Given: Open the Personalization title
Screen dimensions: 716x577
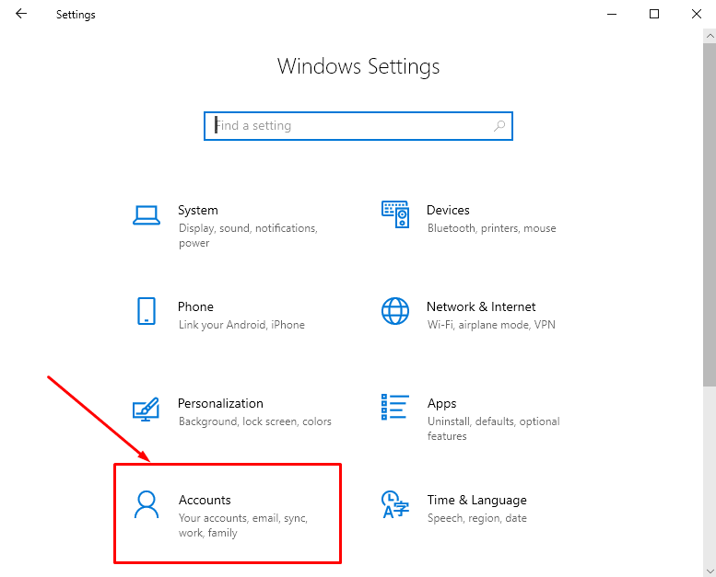Looking at the screenshot, I should 220,403.
